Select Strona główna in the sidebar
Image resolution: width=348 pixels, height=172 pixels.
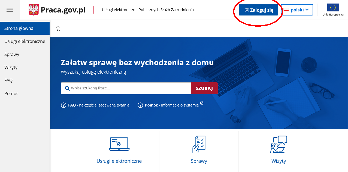[19, 28]
